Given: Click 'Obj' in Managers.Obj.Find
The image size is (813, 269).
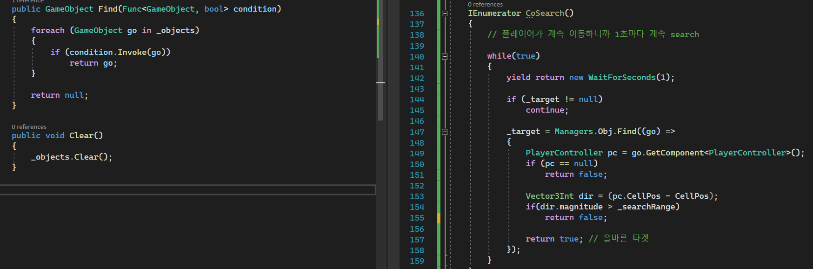Looking at the screenshot, I should 605,131.
